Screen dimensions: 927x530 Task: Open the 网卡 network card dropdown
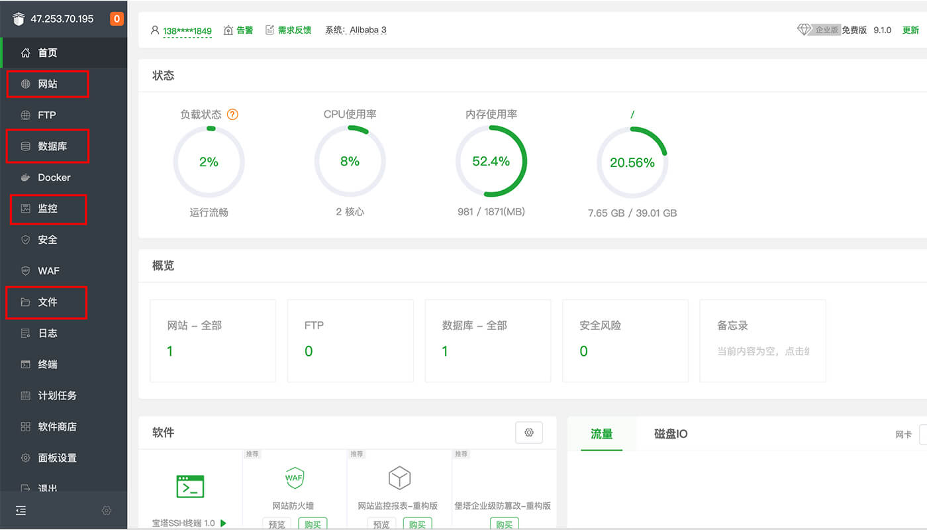pyautogui.click(x=923, y=435)
